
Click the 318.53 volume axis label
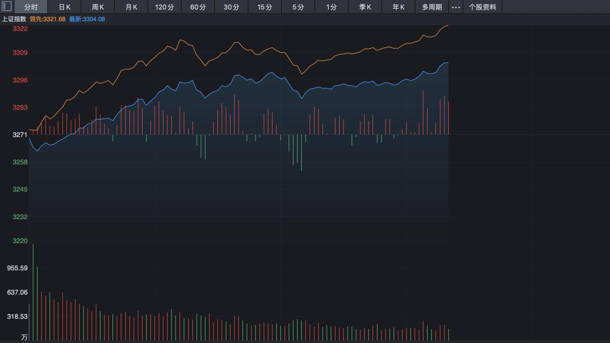click(x=17, y=316)
